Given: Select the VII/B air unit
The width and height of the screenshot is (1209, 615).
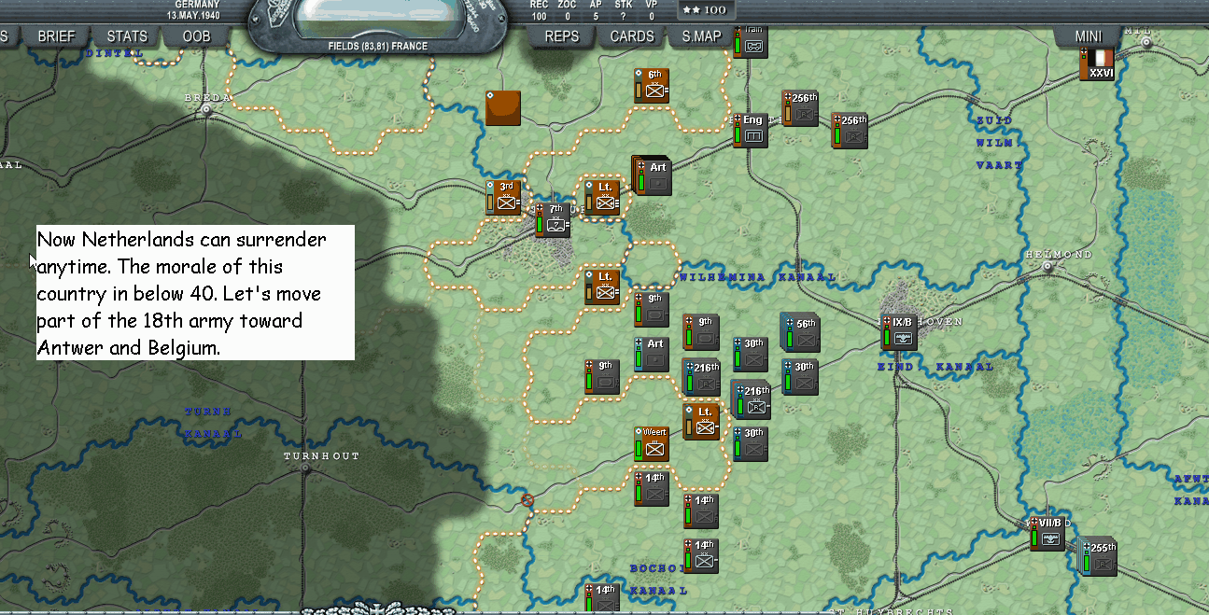Looking at the screenshot, I should click(1048, 534).
